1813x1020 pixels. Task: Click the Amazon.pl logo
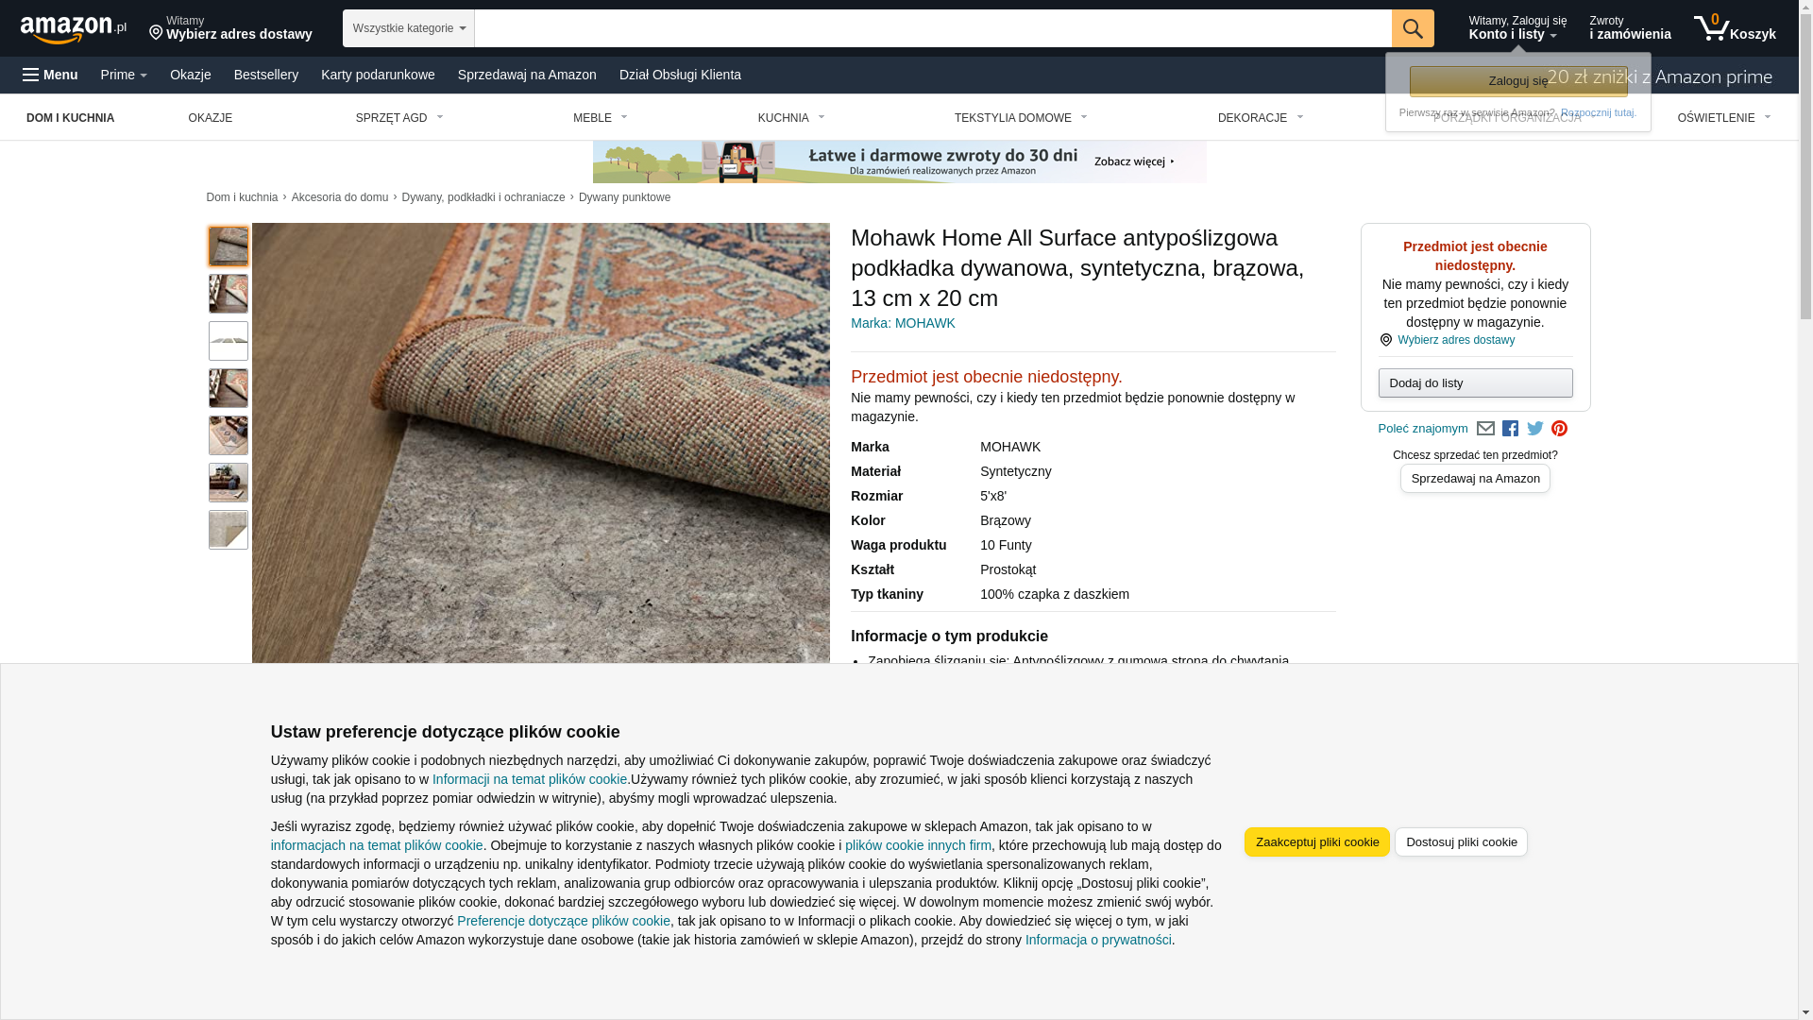pos(73,29)
